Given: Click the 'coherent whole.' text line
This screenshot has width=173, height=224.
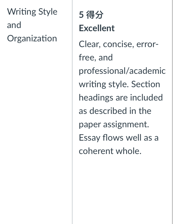Looking at the screenshot, I should pyautogui.click(x=110, y=151).
